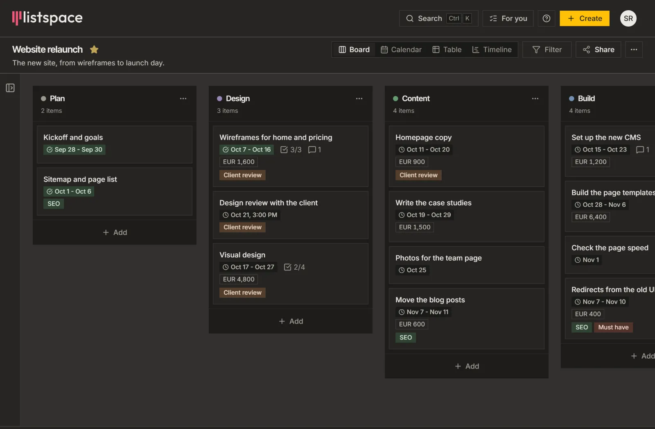Open the Content column options menu

[535, 98]
